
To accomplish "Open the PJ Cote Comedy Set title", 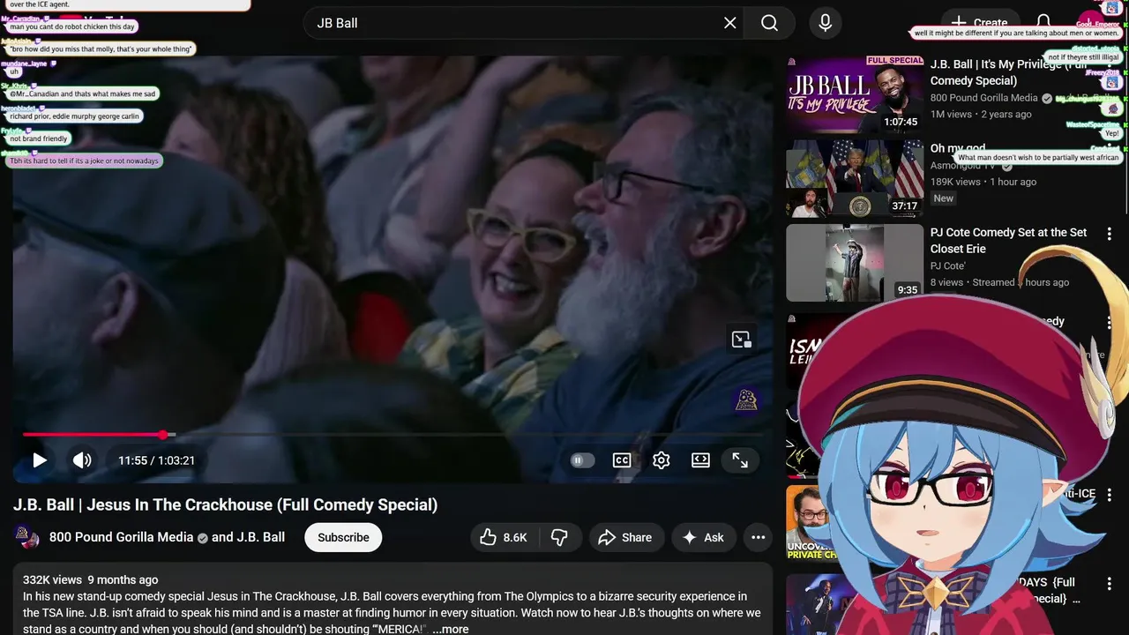I will point(1008,241).
